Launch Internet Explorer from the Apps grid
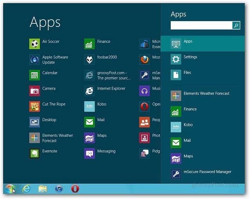The height and width of the screenshot is (199, 250). click(x=89, y=91)
